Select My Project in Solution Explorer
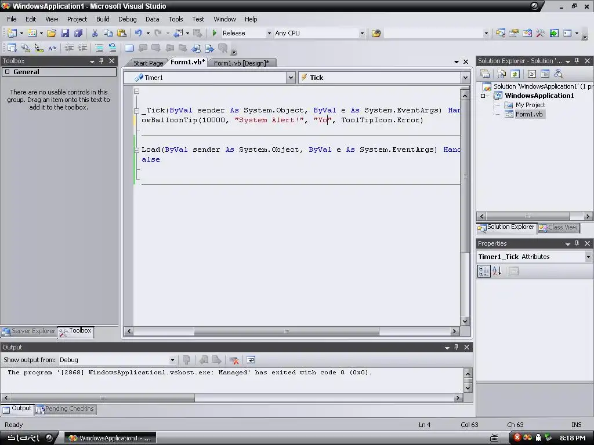This screenshot has width=594, height=445. click(530, 105)
